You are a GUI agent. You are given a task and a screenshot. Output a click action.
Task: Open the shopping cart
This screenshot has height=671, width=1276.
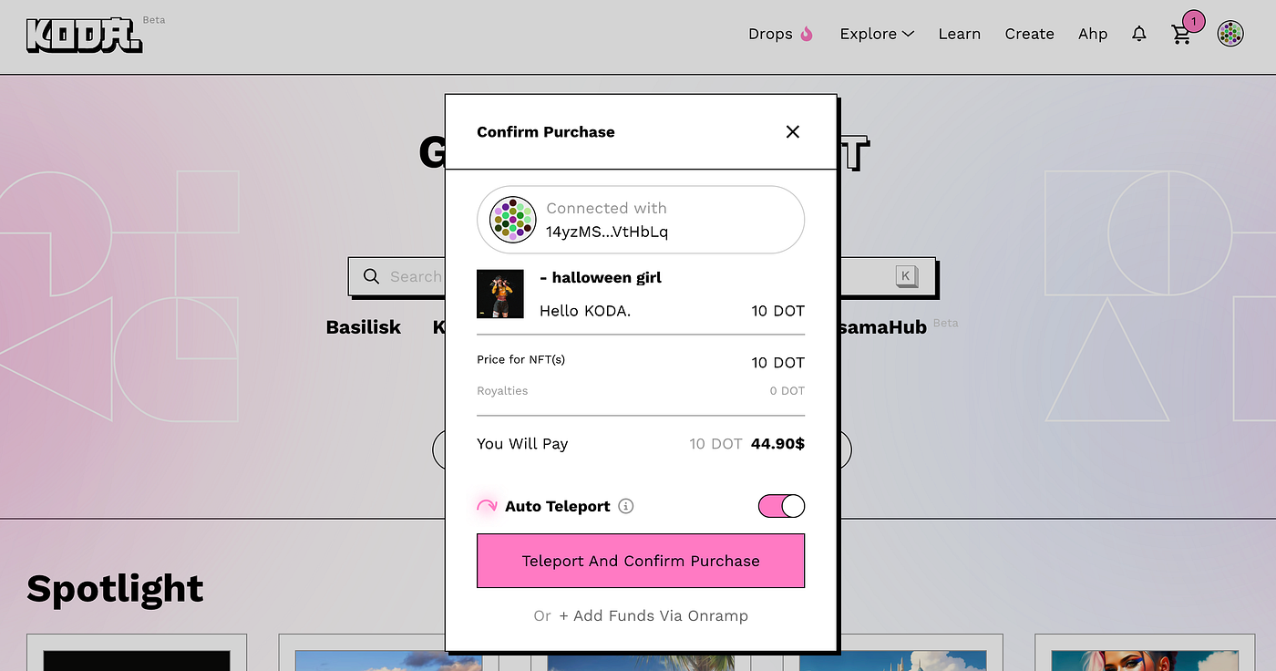[1181, 35]
